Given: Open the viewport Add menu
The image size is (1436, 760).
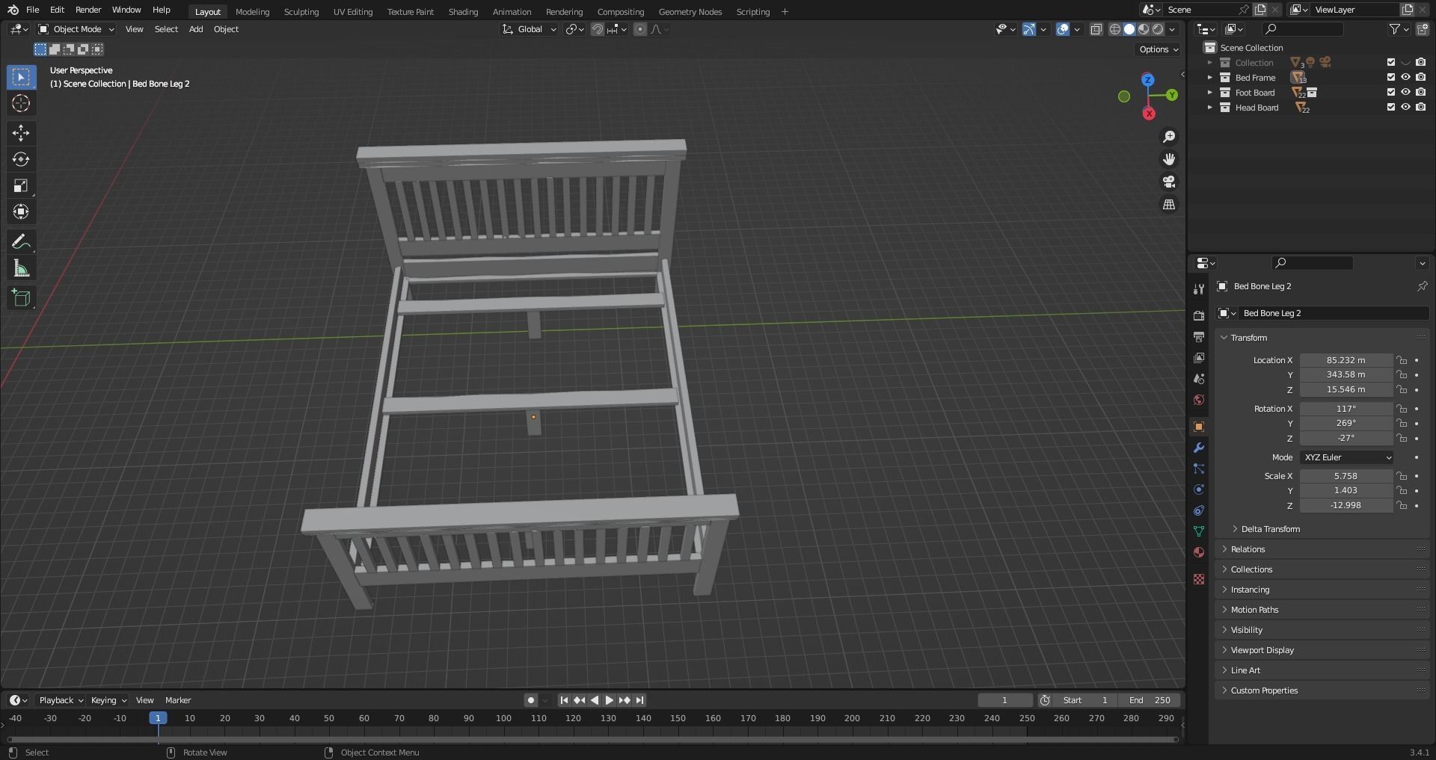Looking at the screenshot, I should 196,29.
